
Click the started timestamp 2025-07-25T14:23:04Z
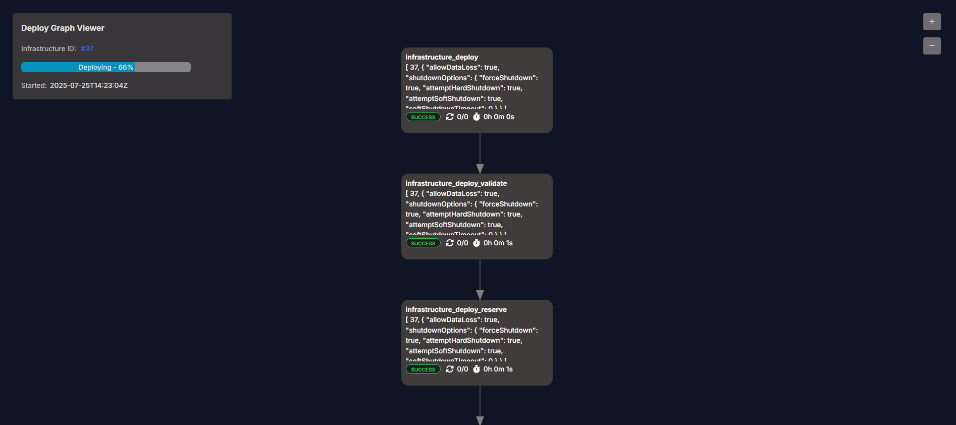pos(89,85)
